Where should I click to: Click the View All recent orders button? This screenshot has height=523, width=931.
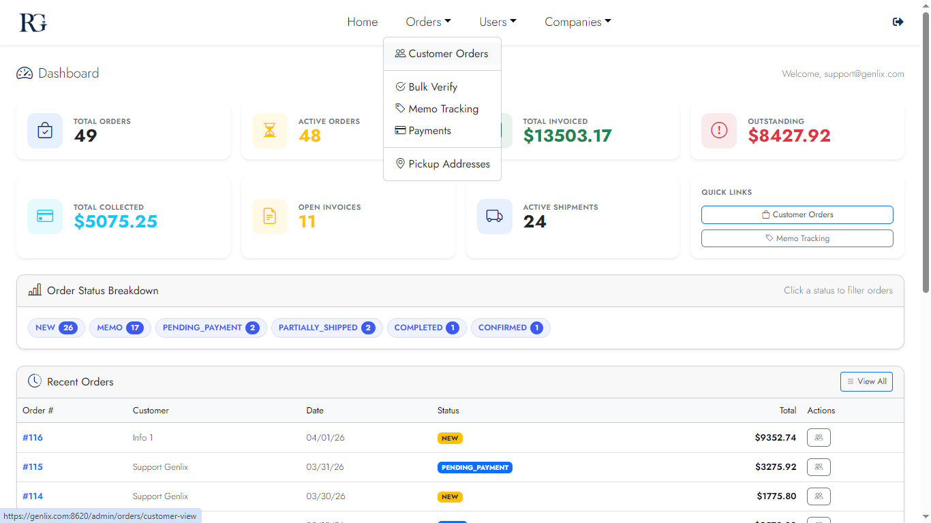point(866,381)
